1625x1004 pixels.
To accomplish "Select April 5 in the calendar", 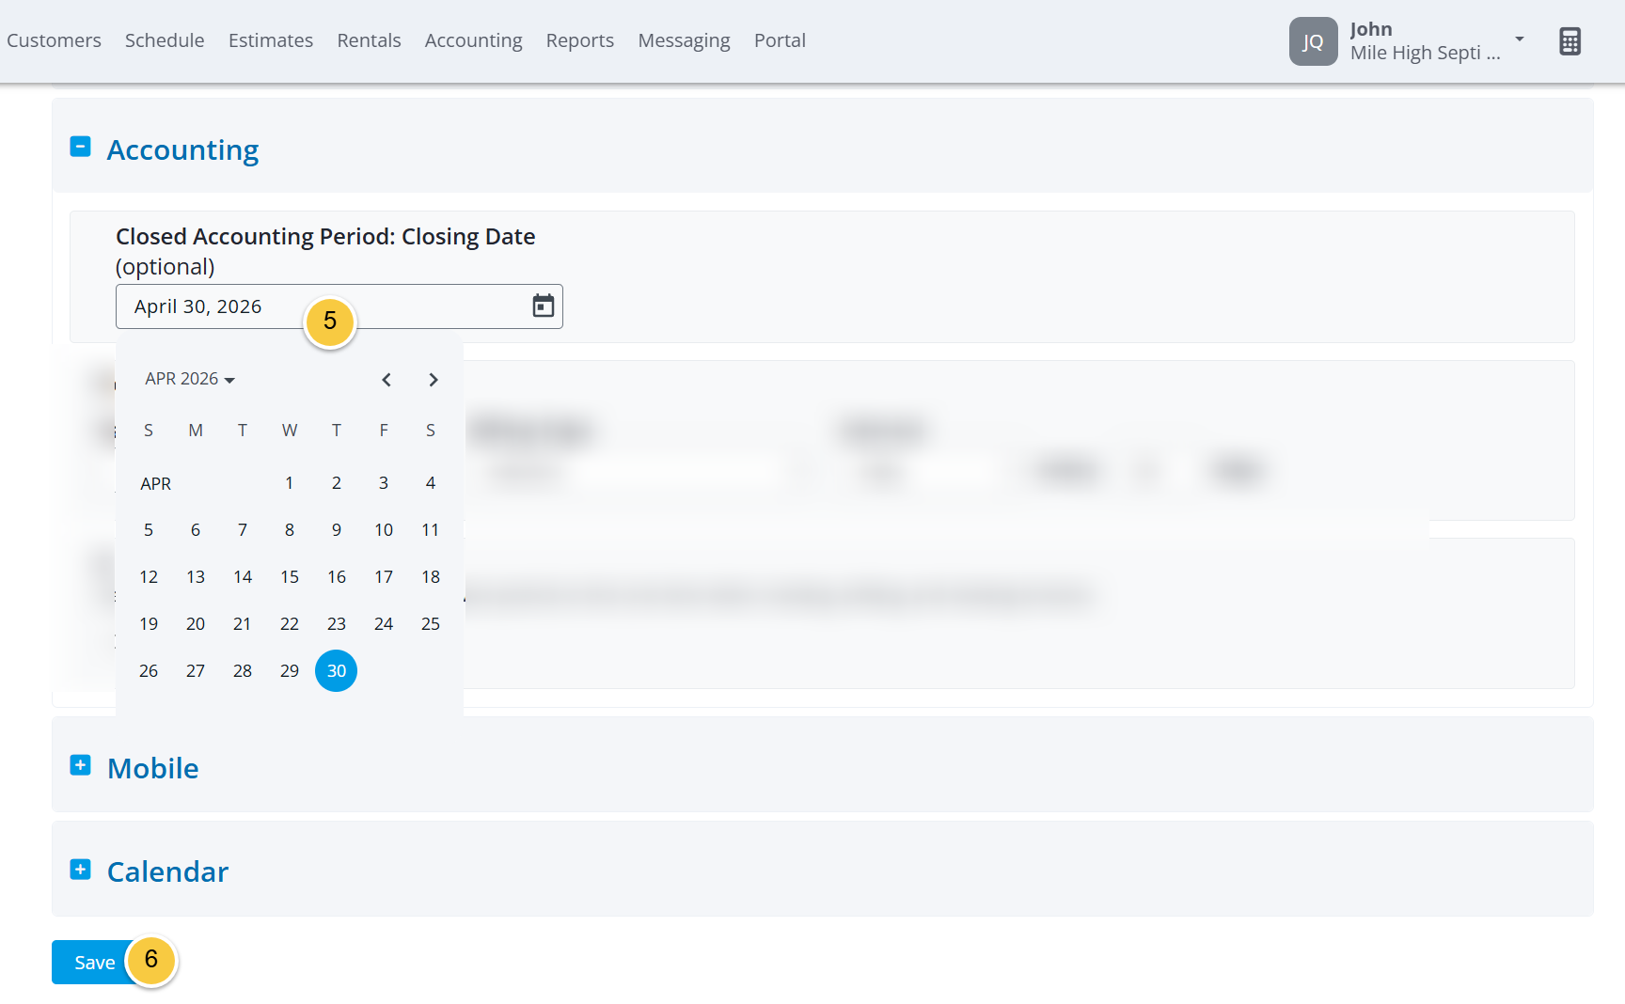I will (x=149, y=530).
